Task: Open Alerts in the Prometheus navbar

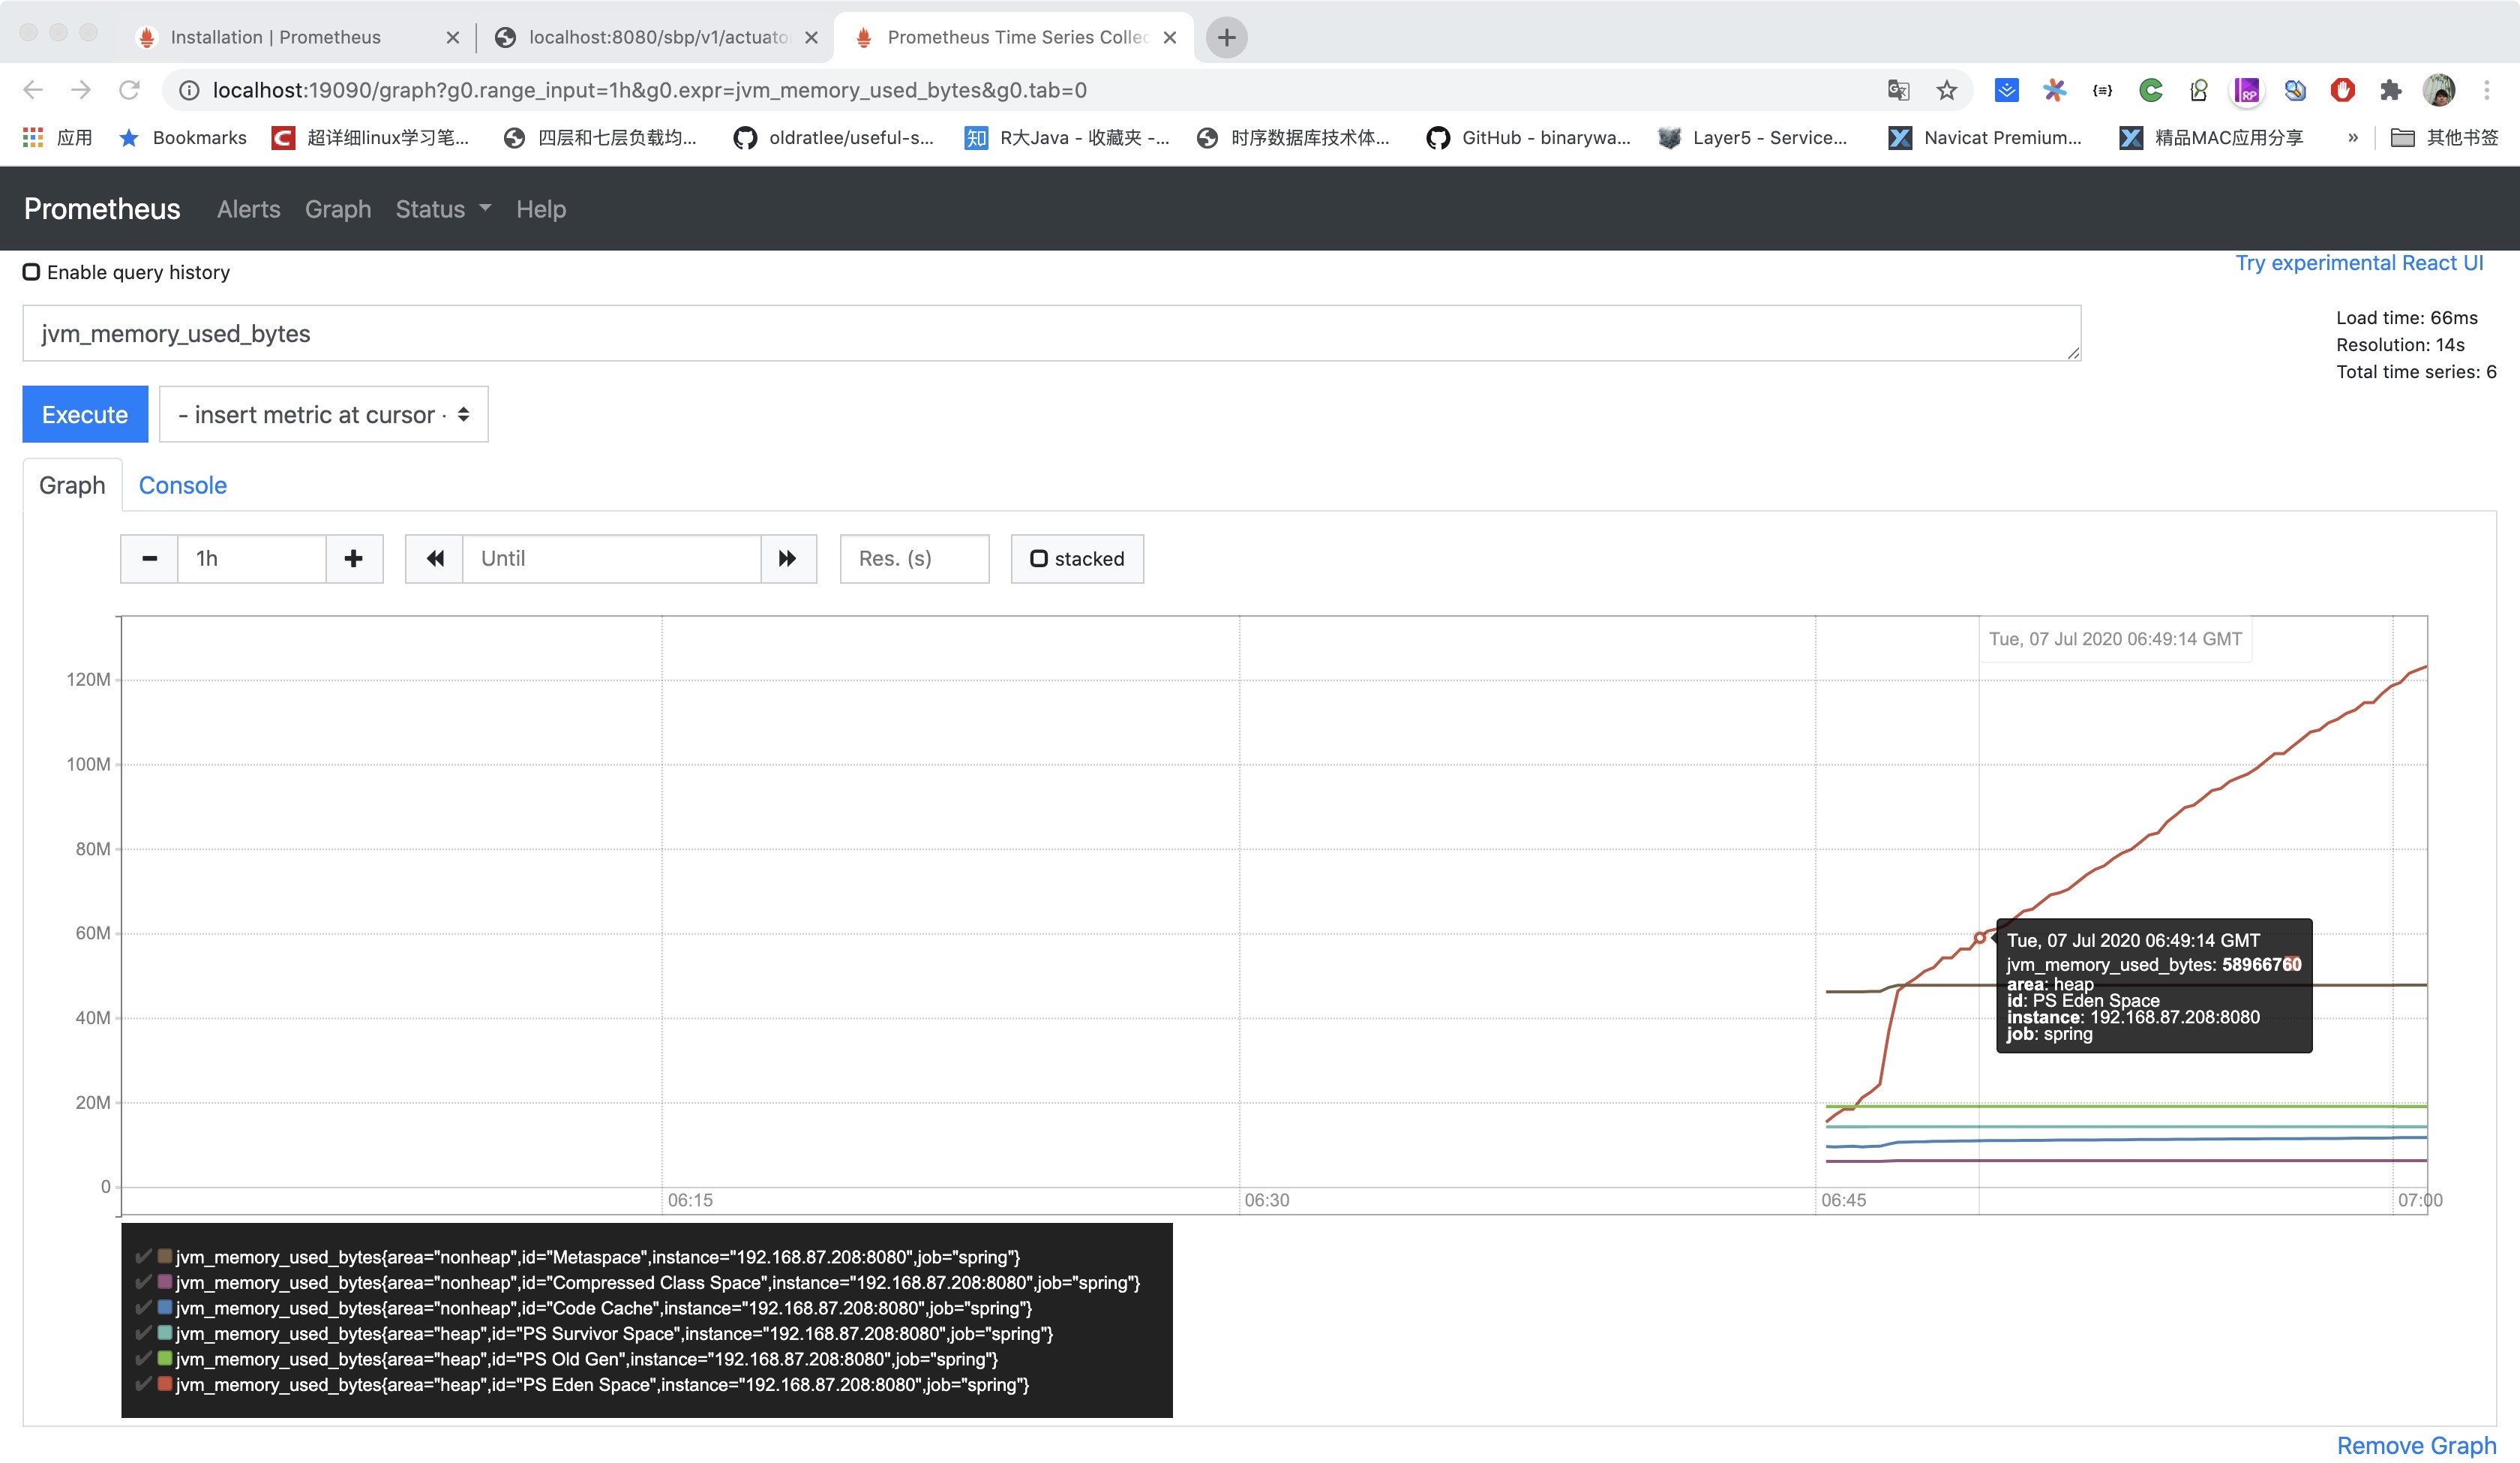Action: tap(248, 209)
